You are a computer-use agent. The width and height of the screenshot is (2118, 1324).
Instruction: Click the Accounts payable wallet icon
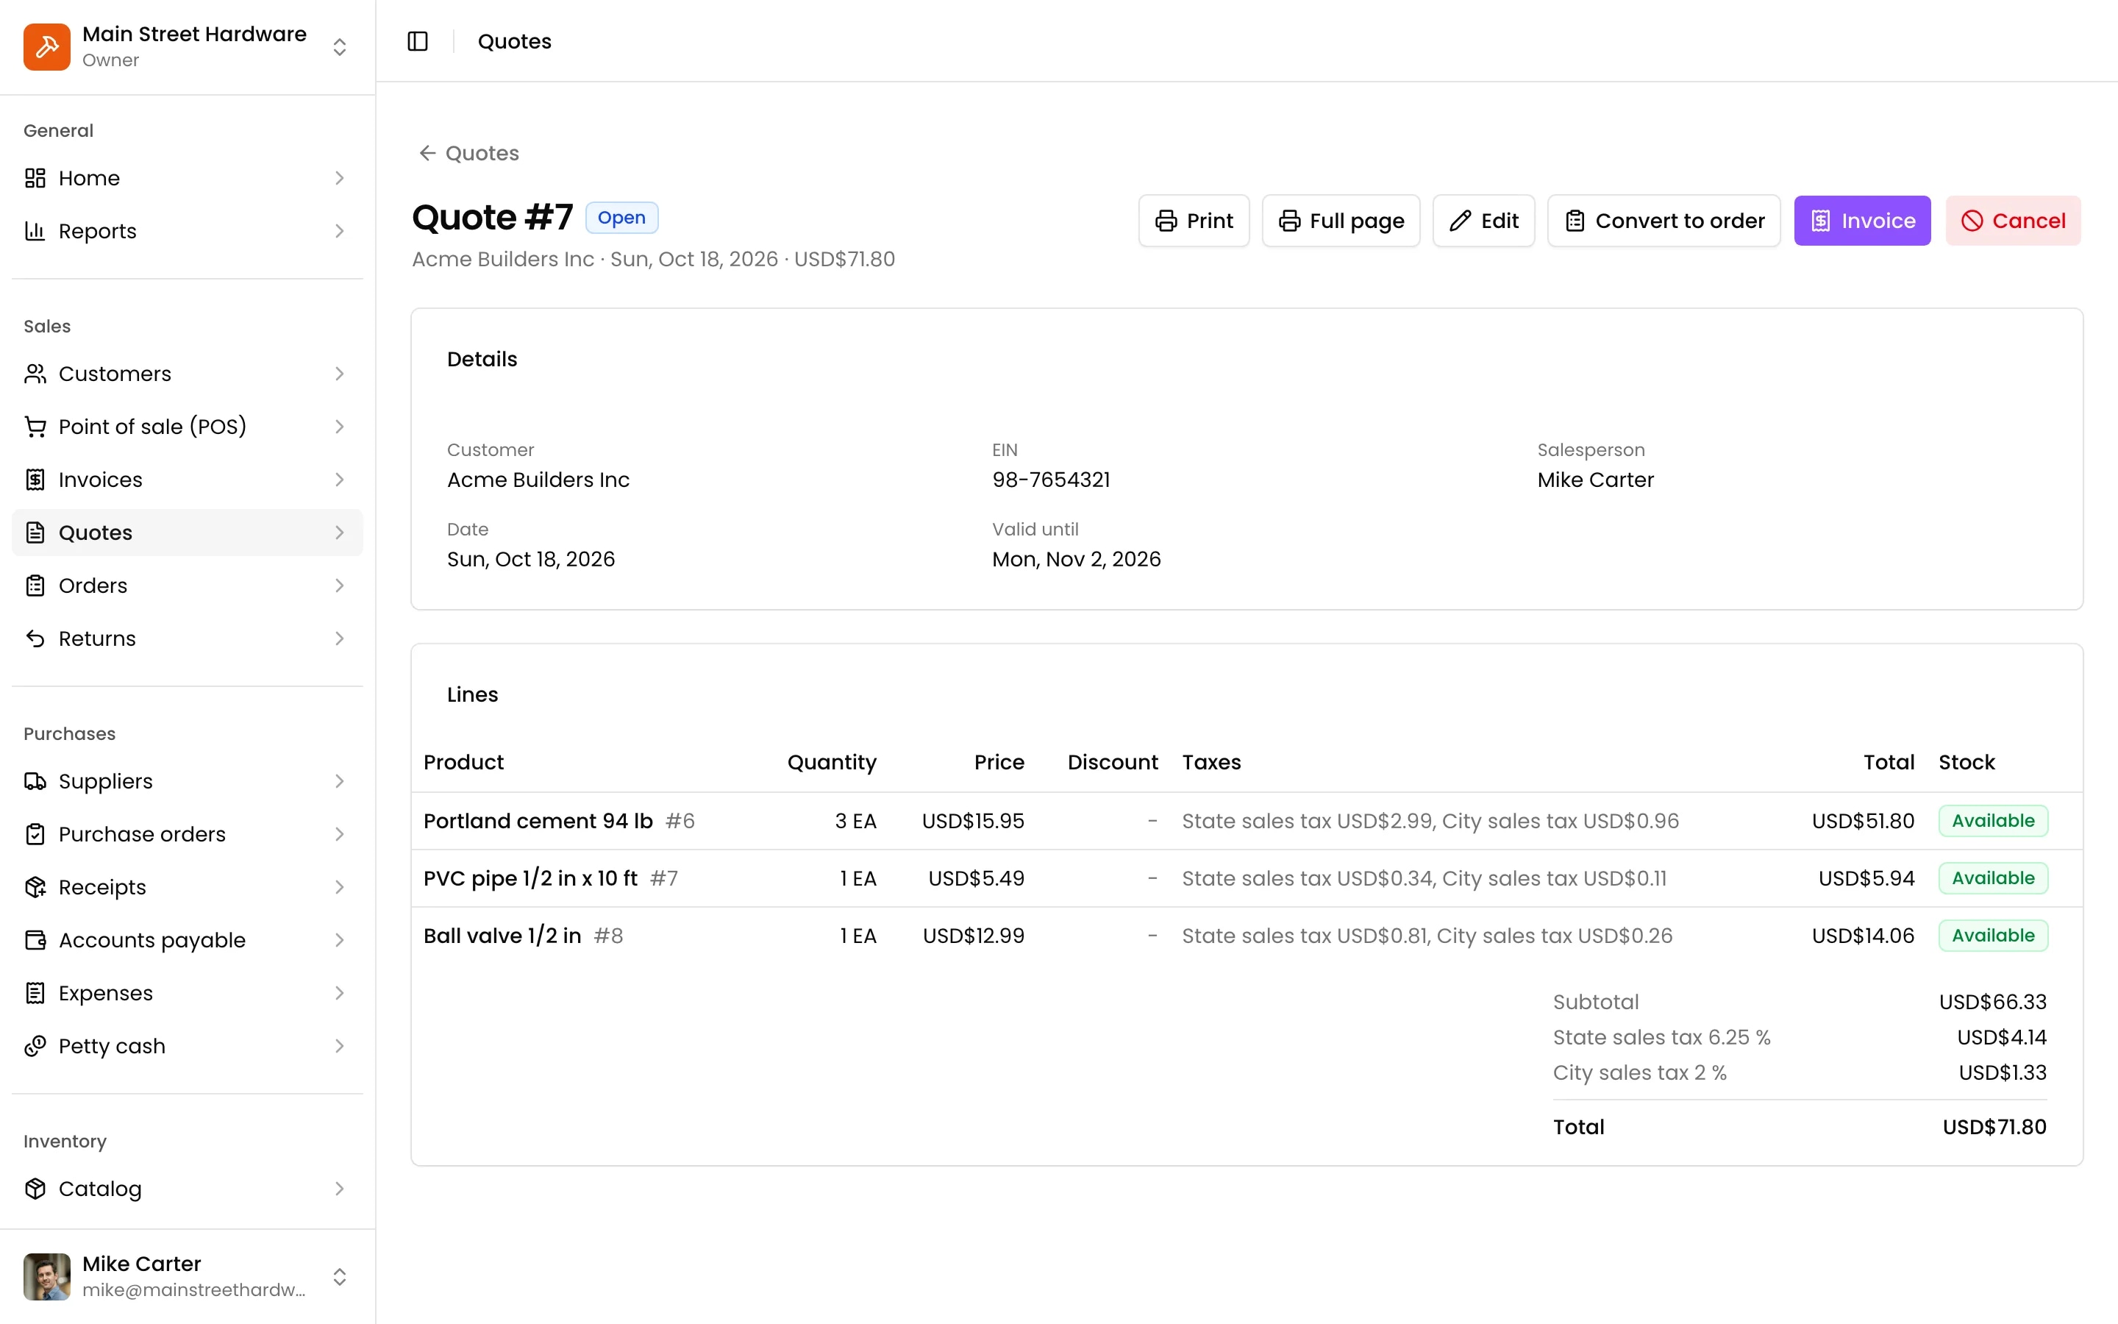click(35, 941)
